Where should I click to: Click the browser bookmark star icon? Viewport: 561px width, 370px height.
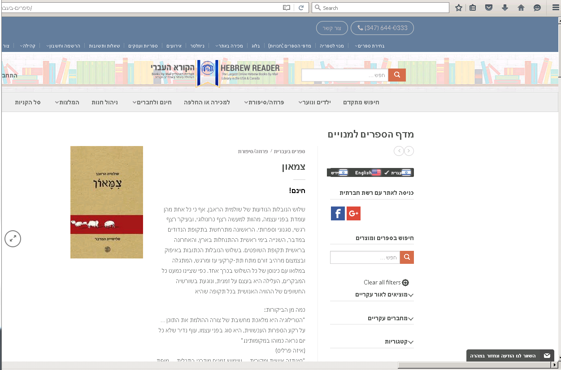point(458,8)
